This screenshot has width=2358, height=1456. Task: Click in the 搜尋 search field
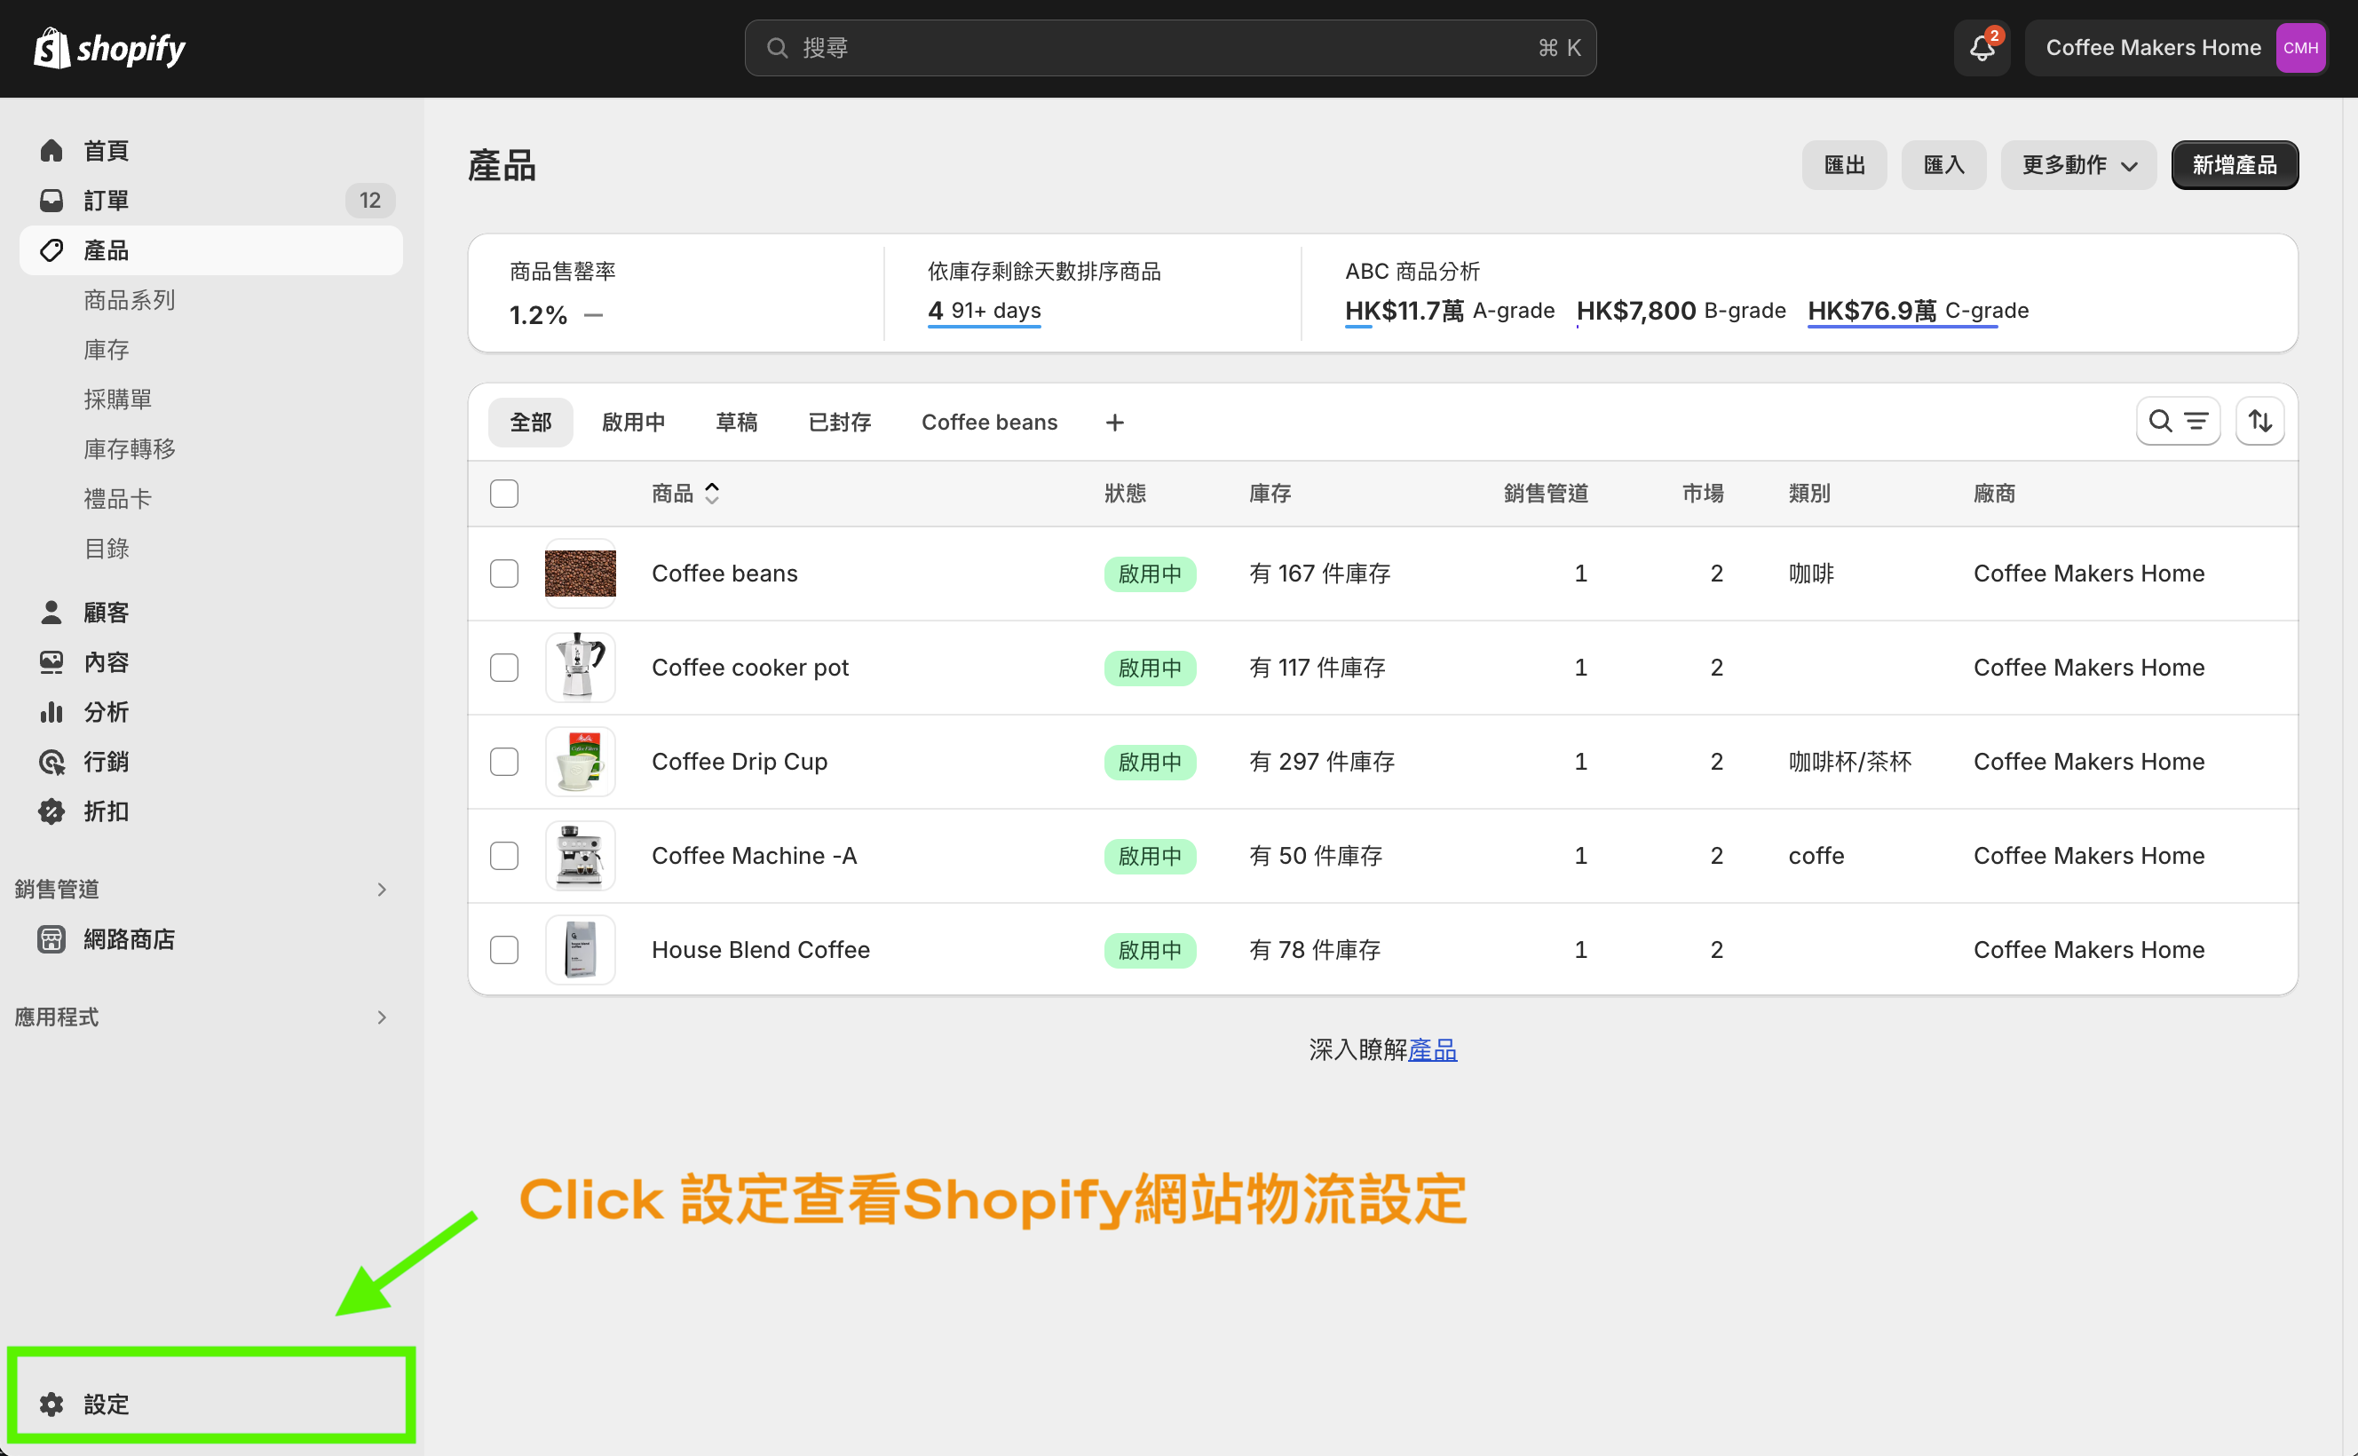click(x=1170, y=48)
